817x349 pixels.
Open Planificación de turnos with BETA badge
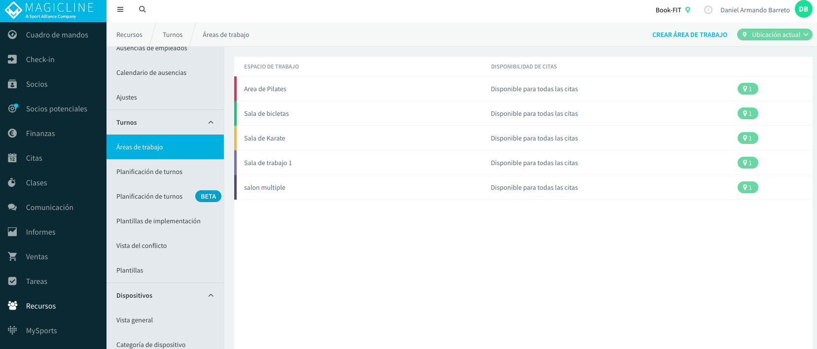pyautogui.click(x=165, y=196)
